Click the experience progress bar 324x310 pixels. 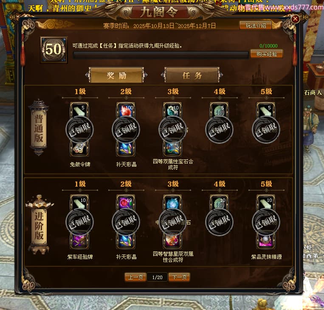tap(161, 55)
